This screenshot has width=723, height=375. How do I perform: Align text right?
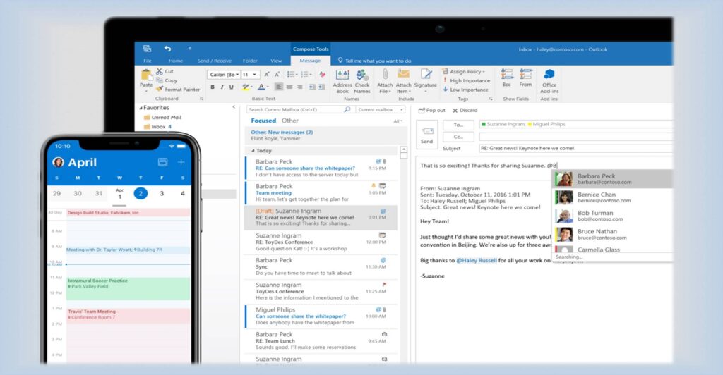click(299, 87)
